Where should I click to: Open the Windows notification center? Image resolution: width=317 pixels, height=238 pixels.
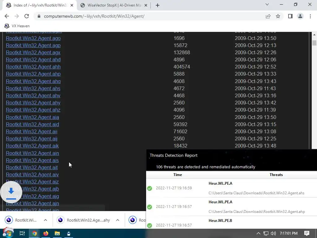[307, 233]
